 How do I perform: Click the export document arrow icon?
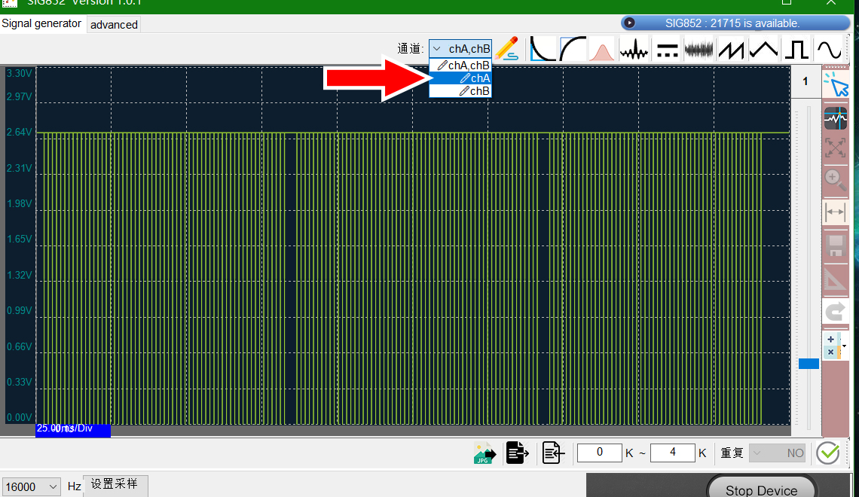point(517,453)
